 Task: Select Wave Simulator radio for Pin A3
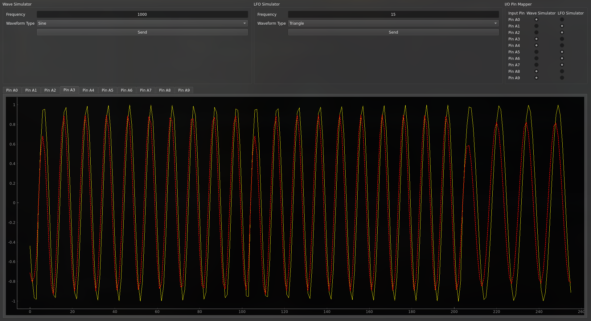click(x=536, y=39)
